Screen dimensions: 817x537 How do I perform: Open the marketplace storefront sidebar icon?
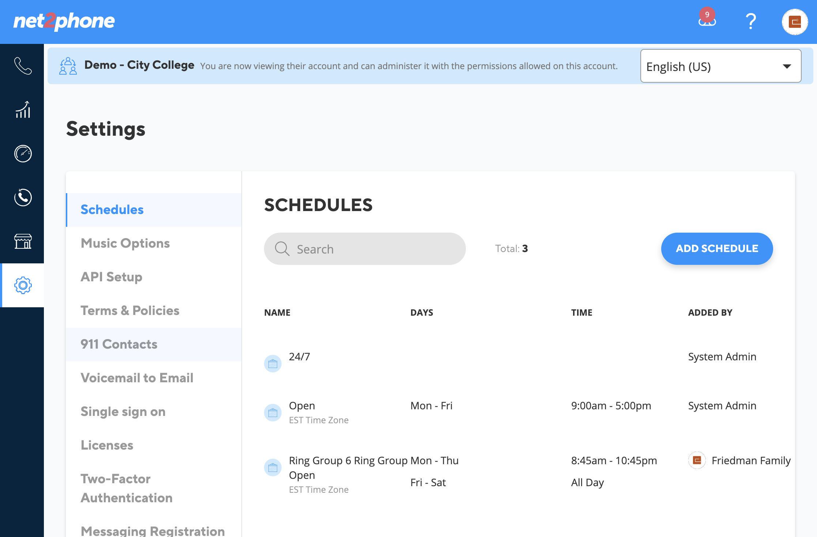(x=23, y=241)
